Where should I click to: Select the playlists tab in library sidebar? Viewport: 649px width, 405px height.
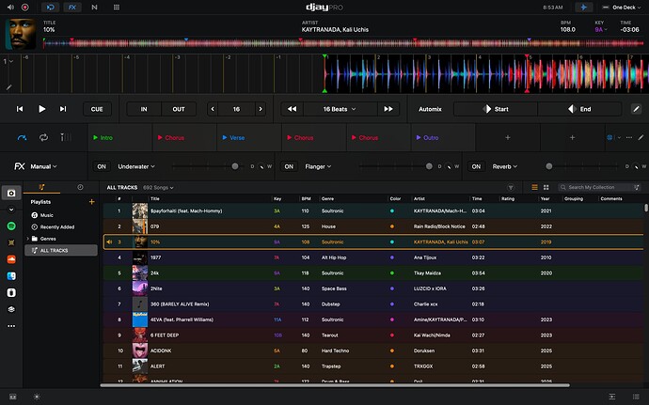click(x=41, y=187)
